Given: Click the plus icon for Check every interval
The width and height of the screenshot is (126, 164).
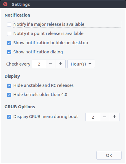Looking at the screenshot, I should 60,64.
